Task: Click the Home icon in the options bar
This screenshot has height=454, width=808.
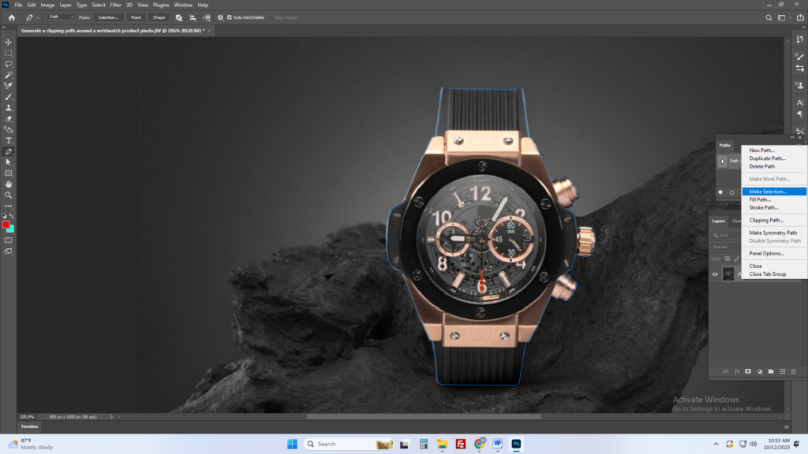Action: [11, 17]
